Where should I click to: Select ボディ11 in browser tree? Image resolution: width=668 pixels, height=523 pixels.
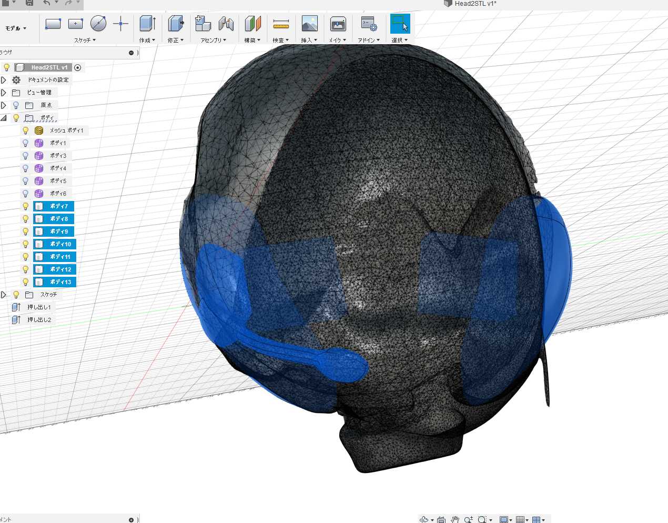[x=55, y=257]
